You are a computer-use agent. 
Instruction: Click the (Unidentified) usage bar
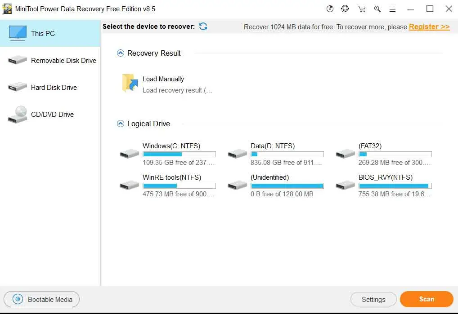tap(287, 186)
